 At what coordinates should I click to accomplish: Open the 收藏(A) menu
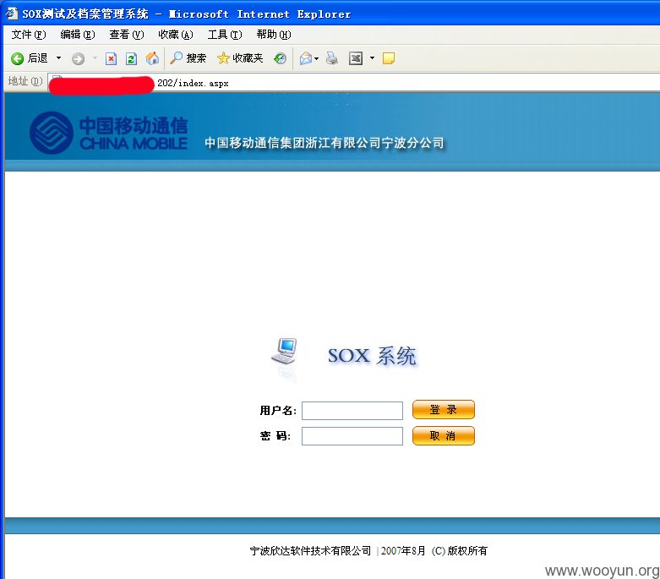[x=176, y=35]
